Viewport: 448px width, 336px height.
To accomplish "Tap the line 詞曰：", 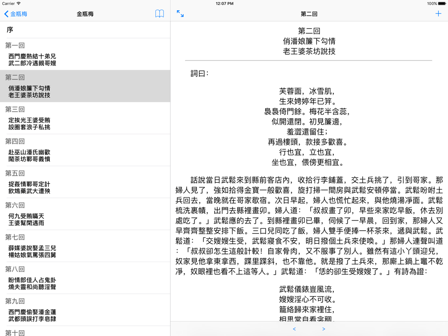I will click(x=200, y=74).
